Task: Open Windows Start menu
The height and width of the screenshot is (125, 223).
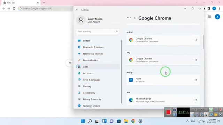Action: pos(83,121)
